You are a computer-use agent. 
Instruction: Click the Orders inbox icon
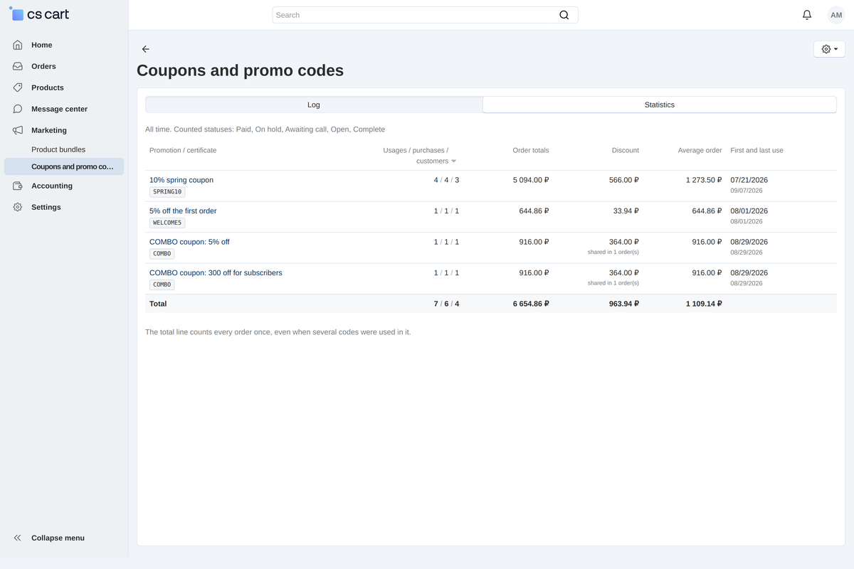18,66
